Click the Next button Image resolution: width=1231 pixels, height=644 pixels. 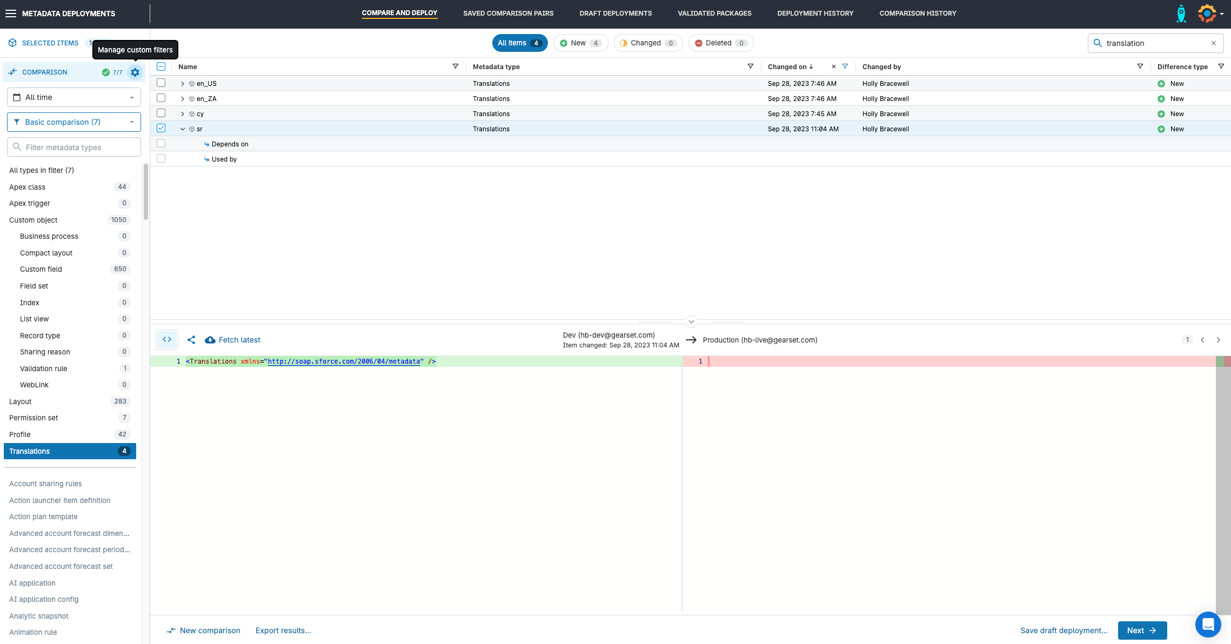coord(1142,630)
